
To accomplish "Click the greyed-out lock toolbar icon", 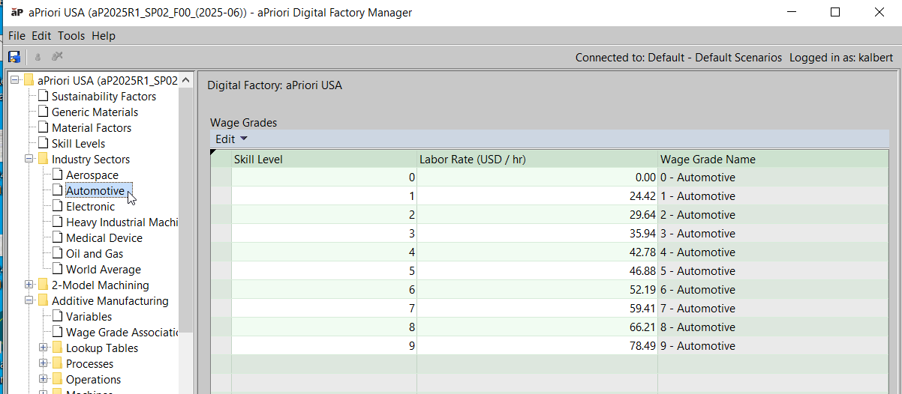I will pos(38,57).
